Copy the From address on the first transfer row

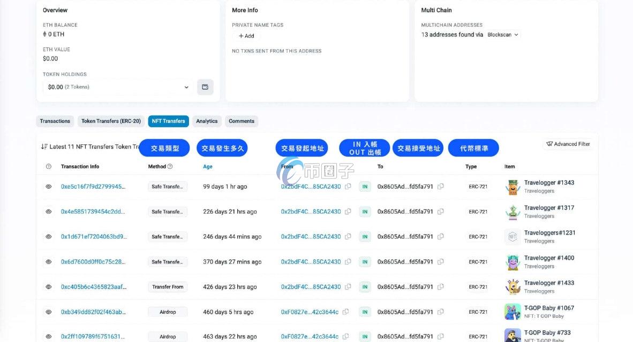(x=348, y=186)
